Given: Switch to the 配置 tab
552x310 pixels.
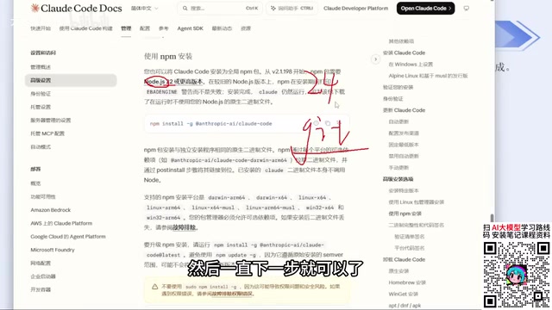Looking at the screenshot, I should point(145,28).
